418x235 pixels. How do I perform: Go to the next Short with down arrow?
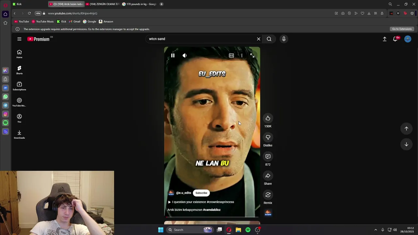point(406,144)
